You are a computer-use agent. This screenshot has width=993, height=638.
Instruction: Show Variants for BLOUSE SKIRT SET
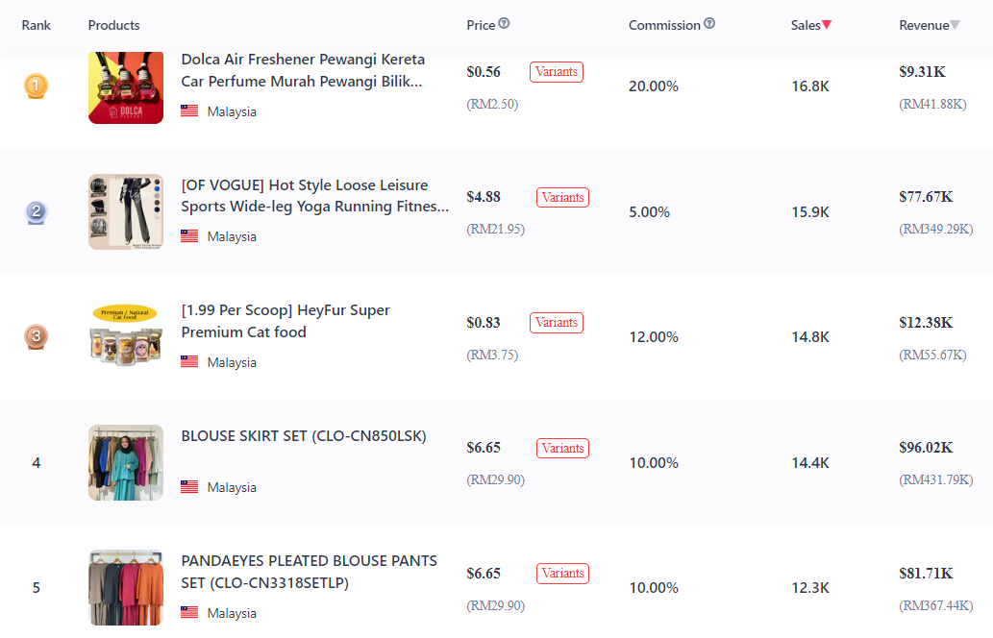(x=562, y=448)
